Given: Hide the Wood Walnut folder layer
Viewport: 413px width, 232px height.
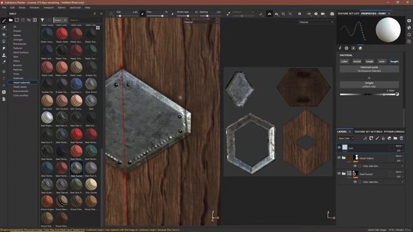Looking at the screenshot, I should 339,157.
